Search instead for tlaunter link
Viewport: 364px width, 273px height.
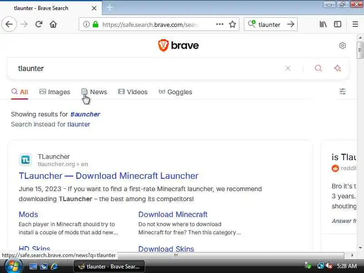click(x=79, y=124)
